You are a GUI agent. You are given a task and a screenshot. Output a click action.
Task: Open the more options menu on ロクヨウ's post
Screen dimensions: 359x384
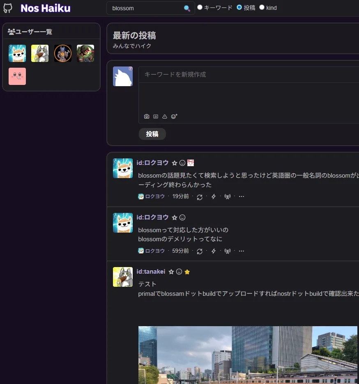[242, 197]
